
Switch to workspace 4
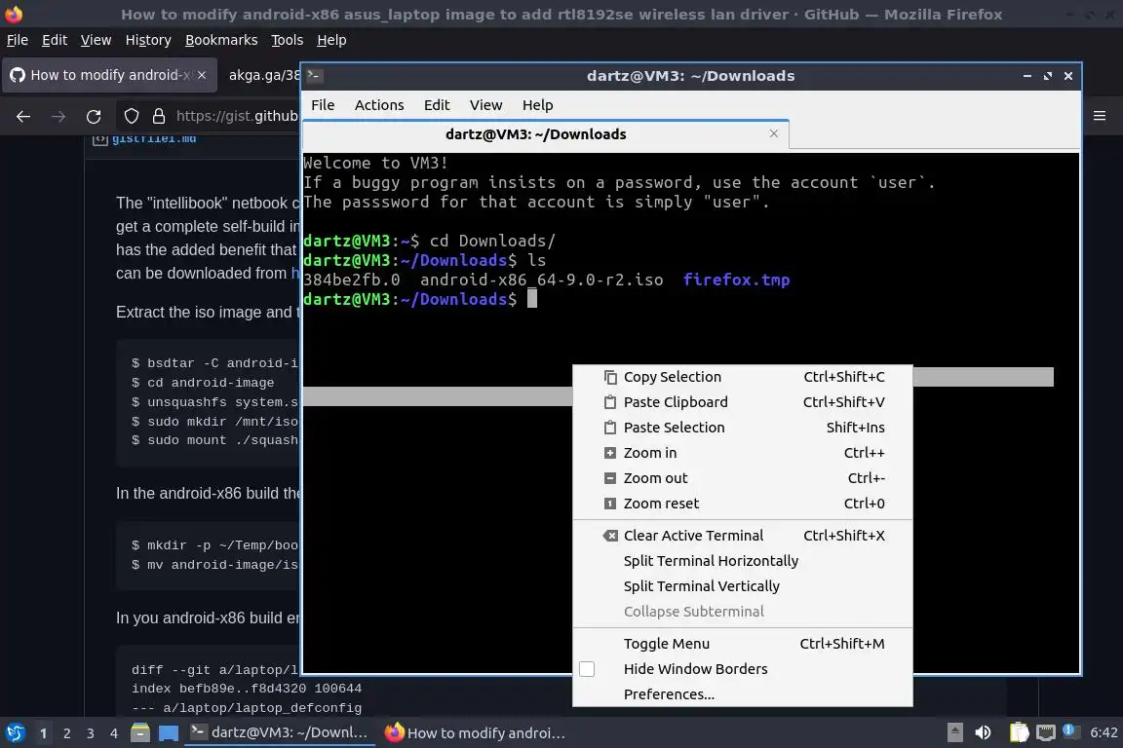(x=114, y=733)
